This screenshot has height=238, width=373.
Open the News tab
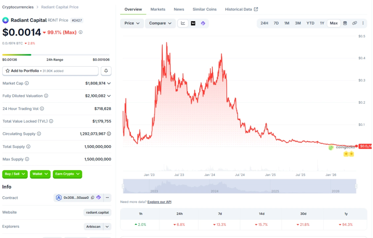pos(179,9)
